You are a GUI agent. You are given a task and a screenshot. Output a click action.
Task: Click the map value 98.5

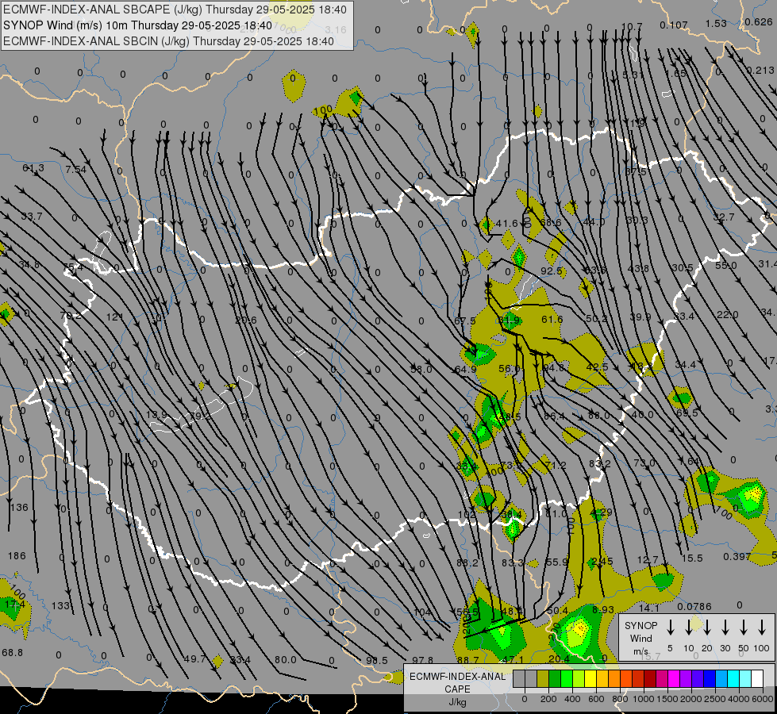point(377,661)
